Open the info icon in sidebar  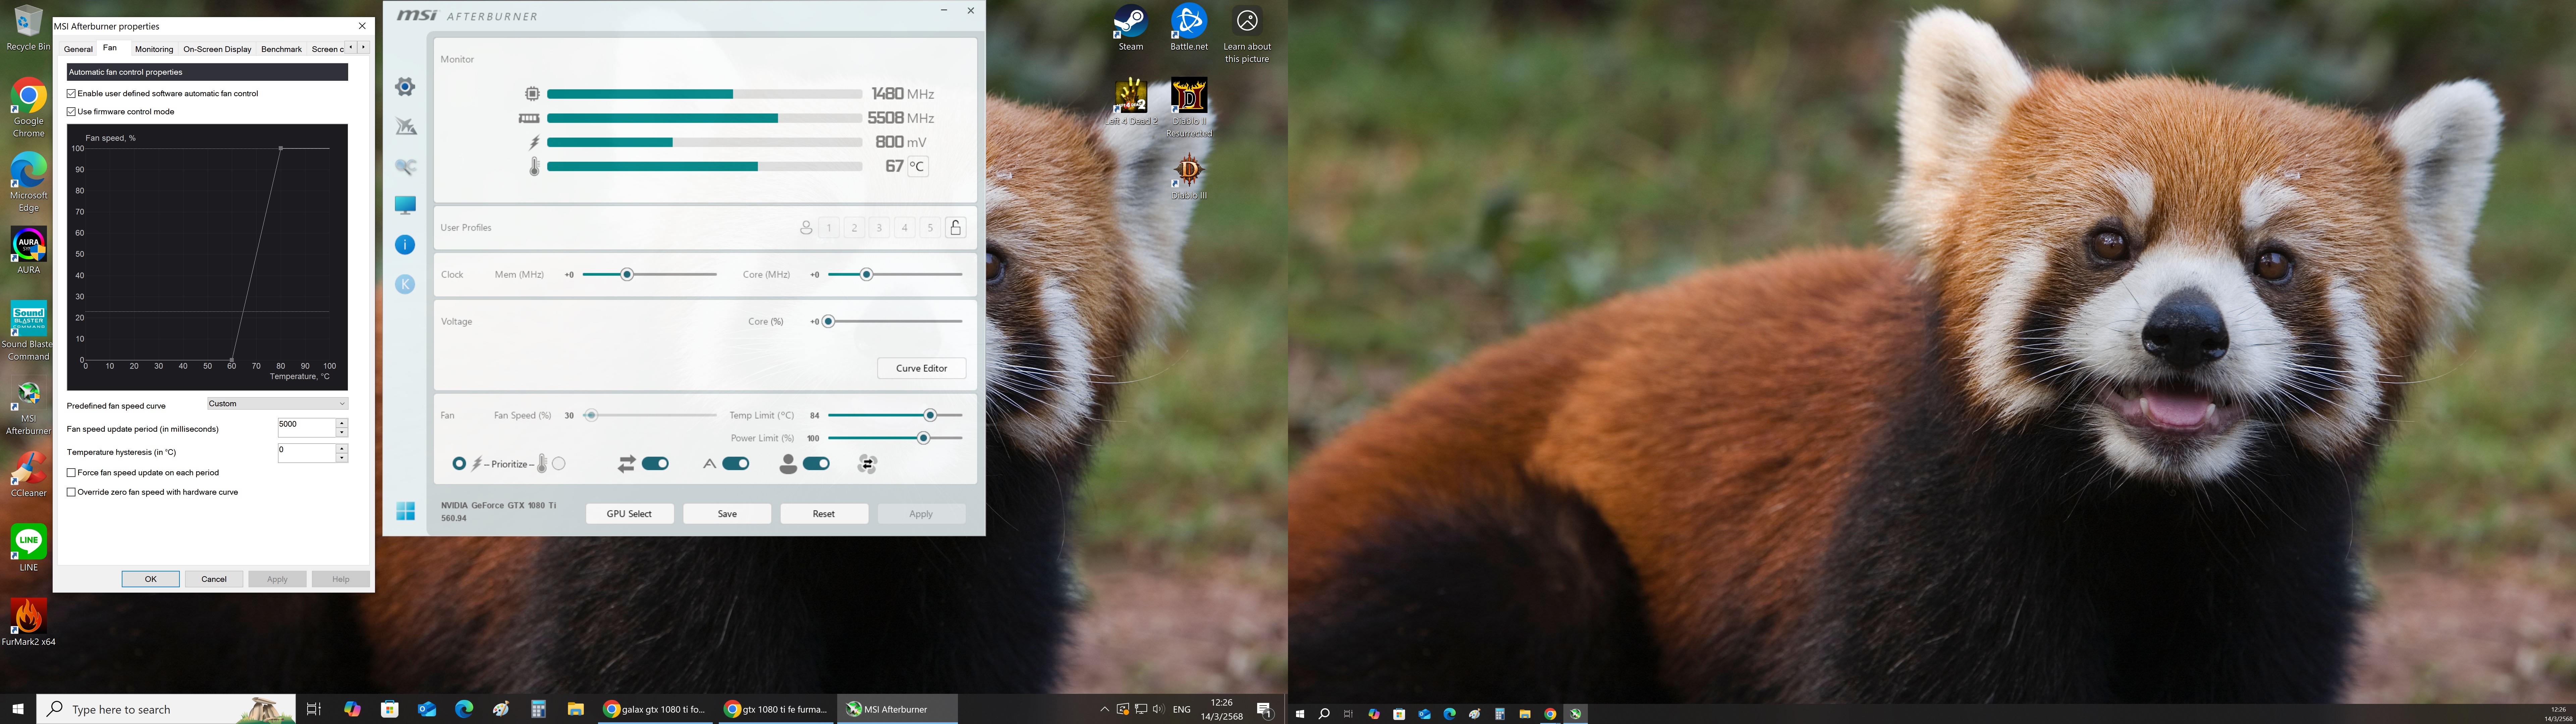coord(405,245)
